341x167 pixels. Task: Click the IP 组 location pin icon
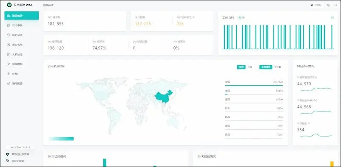click(9, 74)
